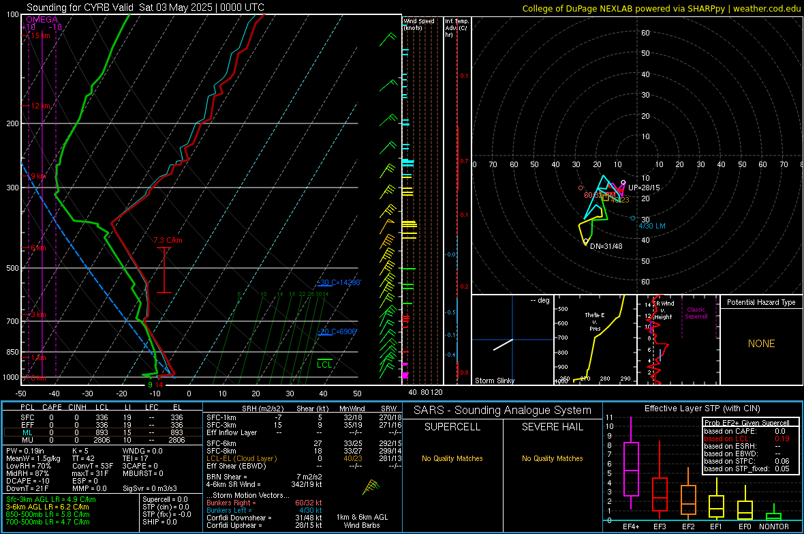Click the SigSvr = 0 m3/s3 value
This screenshot has height=534, width=804.
coord(150,488)
